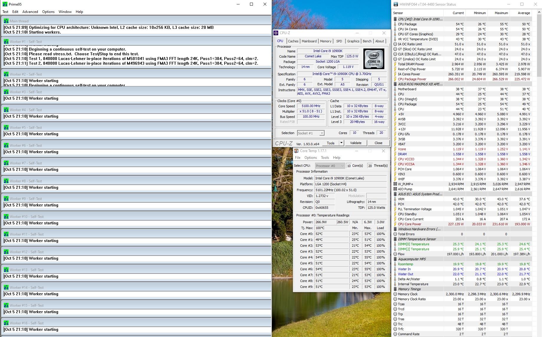Click the Memory Clock icon in HWiNFO

pyautogui.click(x=395, y=294)
